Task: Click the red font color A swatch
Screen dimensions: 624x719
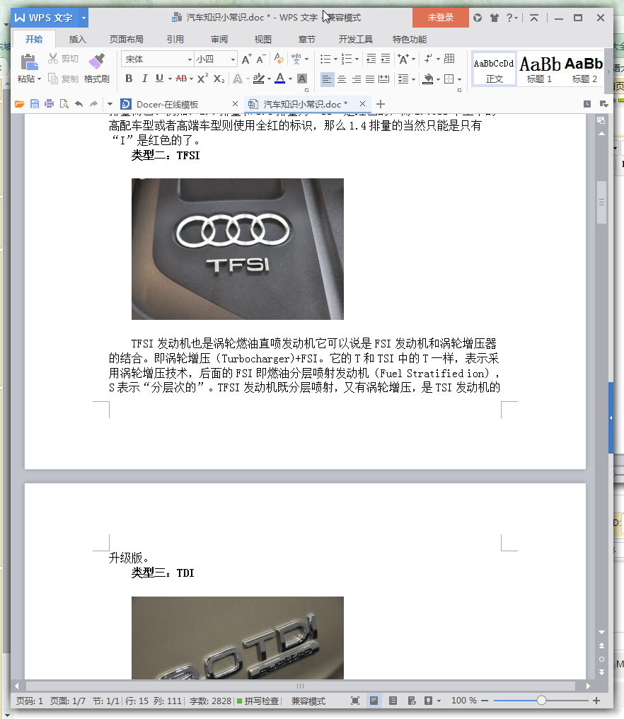Action: click(x=279, y=79)
